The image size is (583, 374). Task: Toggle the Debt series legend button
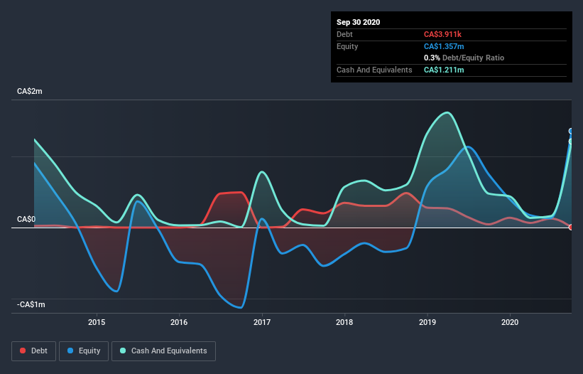click(34, 351)
